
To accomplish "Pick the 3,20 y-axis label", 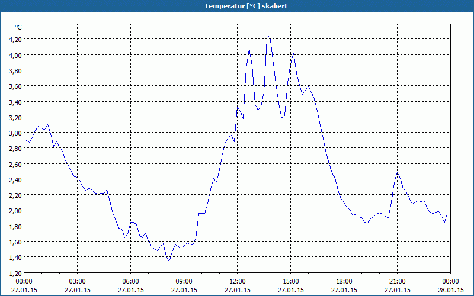I will tap(15, 117).
